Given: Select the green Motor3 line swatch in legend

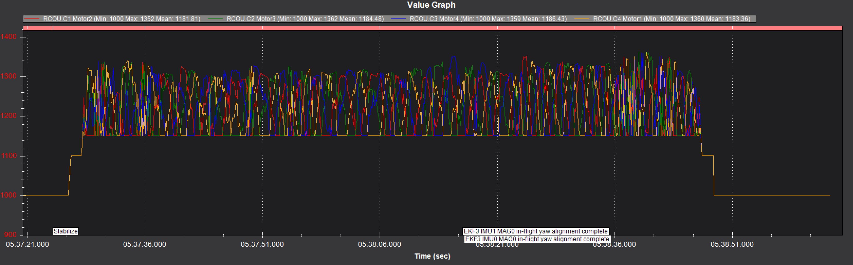Looking at the screenshot, I should click(216, 19).
